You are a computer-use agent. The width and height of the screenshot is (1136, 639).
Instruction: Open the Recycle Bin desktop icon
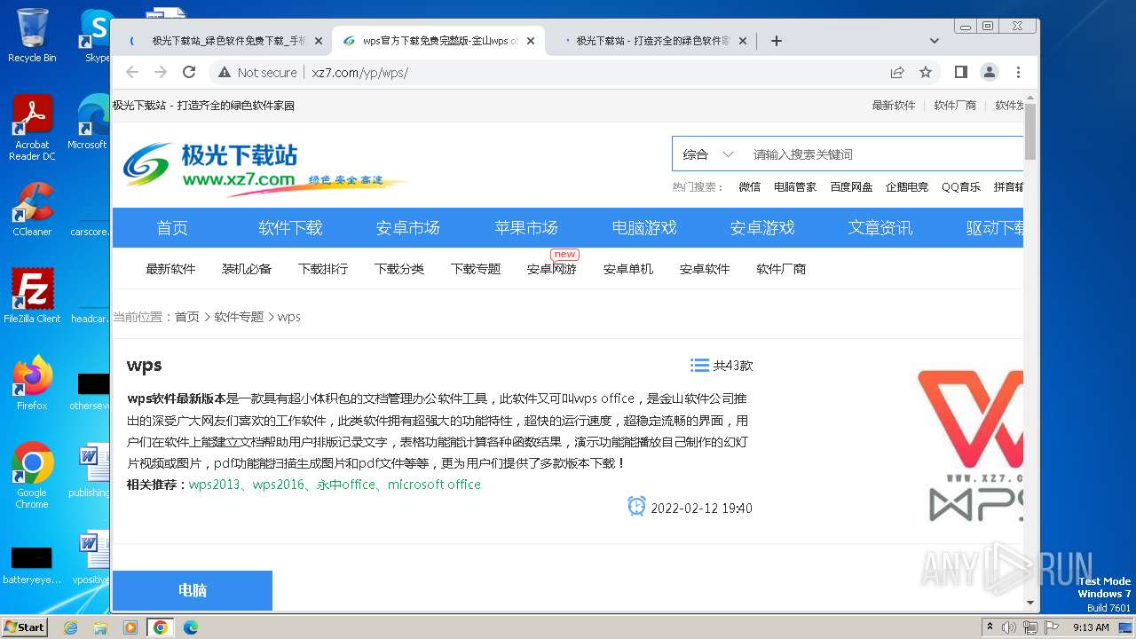point(32,35)
